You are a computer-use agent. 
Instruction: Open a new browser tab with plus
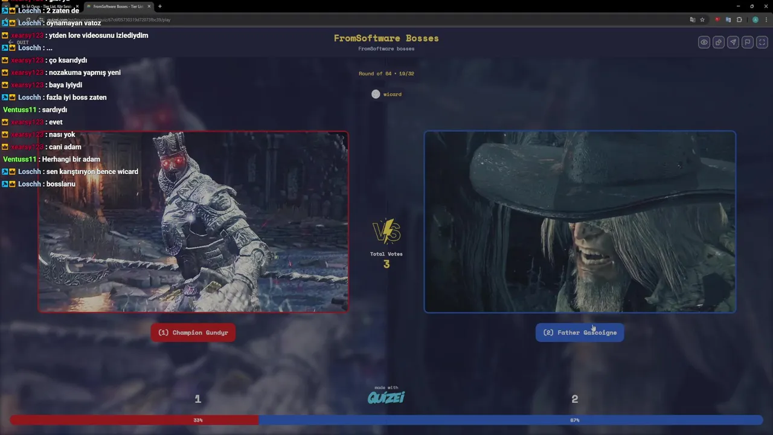point(159,6)
